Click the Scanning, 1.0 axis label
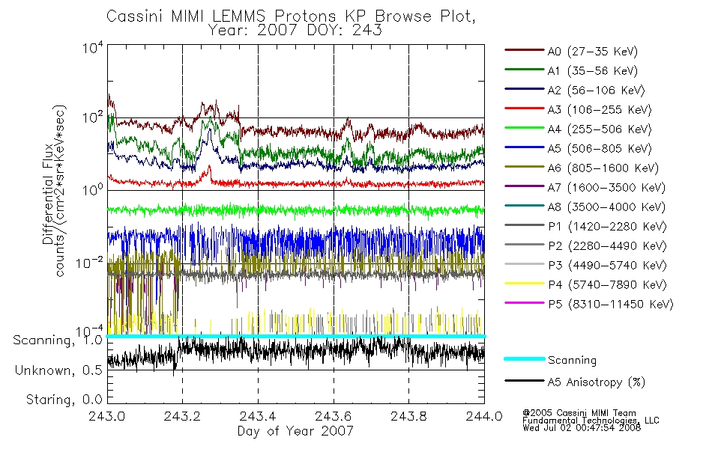The image size is (712, 449). coord(58,340)
